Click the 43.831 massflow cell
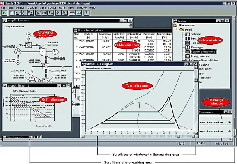 point(107,41)
